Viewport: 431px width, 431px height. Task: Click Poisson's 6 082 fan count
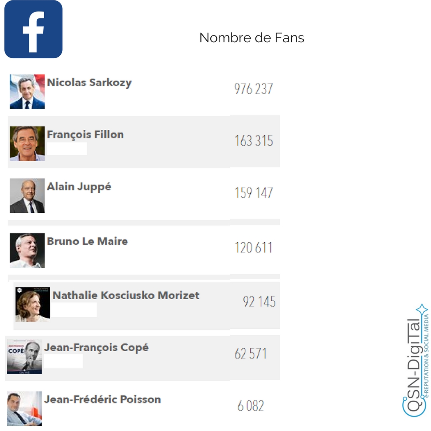point(251,406)
